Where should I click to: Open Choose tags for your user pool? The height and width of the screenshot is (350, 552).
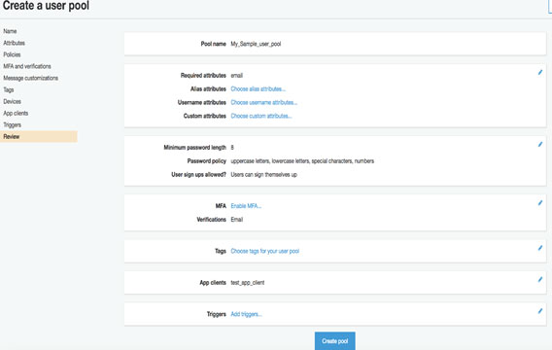click(264, 251)
